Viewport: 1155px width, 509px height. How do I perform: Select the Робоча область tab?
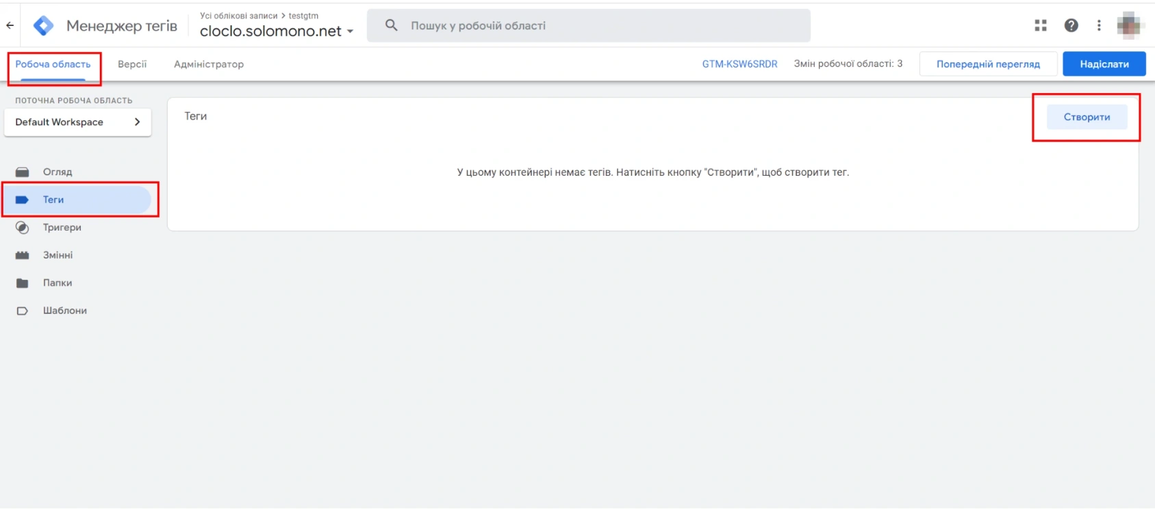53,64
